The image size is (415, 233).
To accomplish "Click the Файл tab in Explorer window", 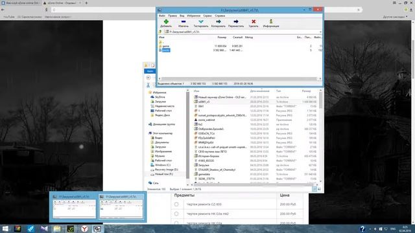I will [x=150, y=71].
